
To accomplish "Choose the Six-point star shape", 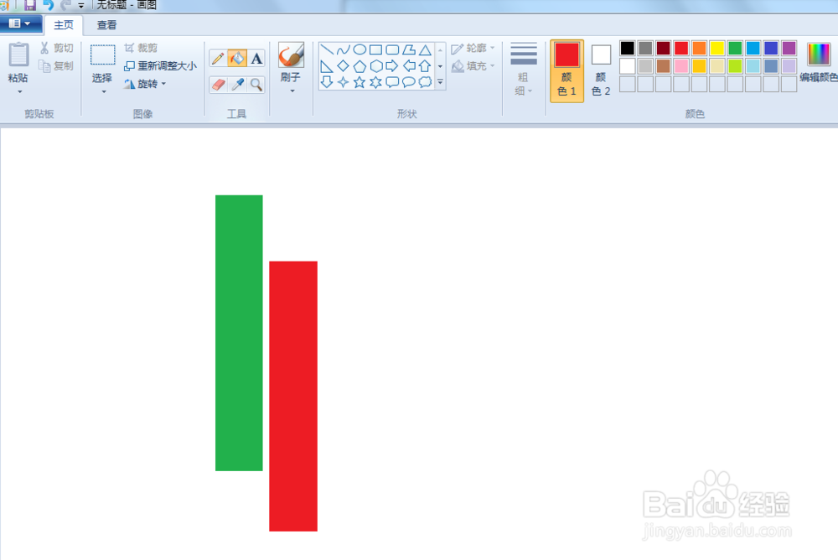I will (375, 82).
